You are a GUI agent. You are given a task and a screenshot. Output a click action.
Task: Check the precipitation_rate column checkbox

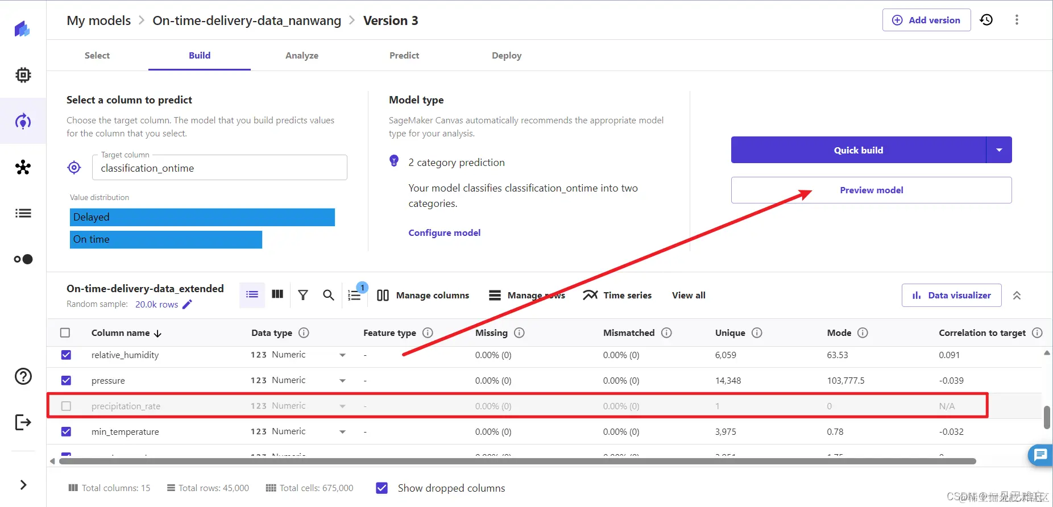point(66,406)
